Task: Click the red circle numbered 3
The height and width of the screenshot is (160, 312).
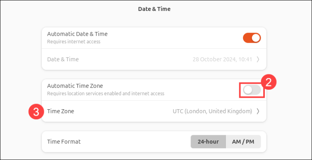Action: (x=36, y=112)
